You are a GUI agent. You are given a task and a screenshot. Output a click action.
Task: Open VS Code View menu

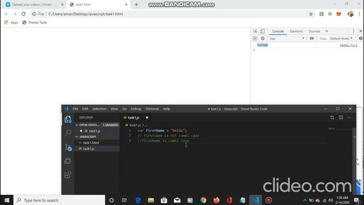[x=114, y=109]
